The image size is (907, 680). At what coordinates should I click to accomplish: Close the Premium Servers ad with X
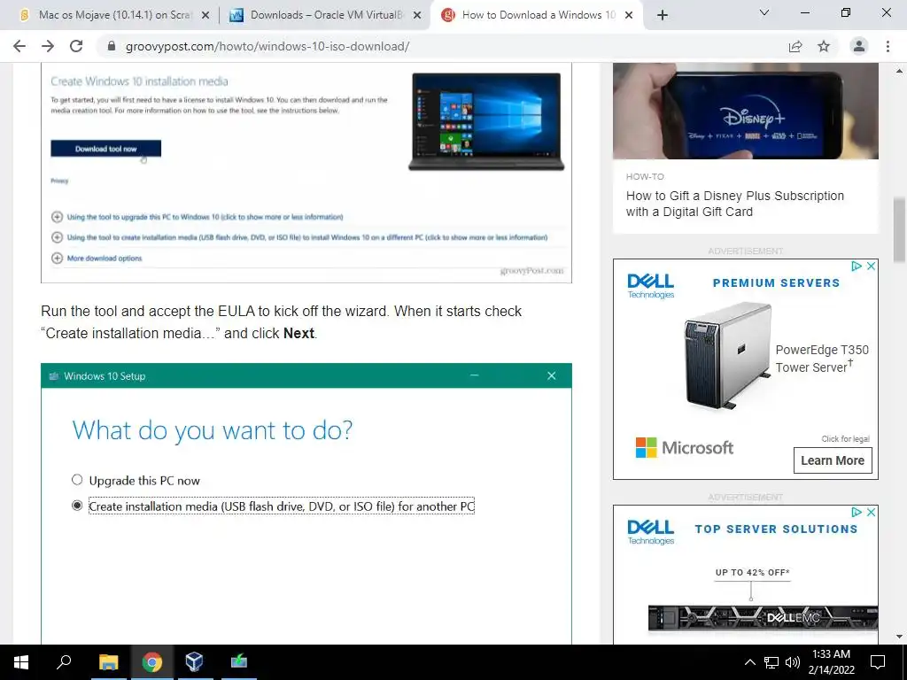click(x=872, y=266)
